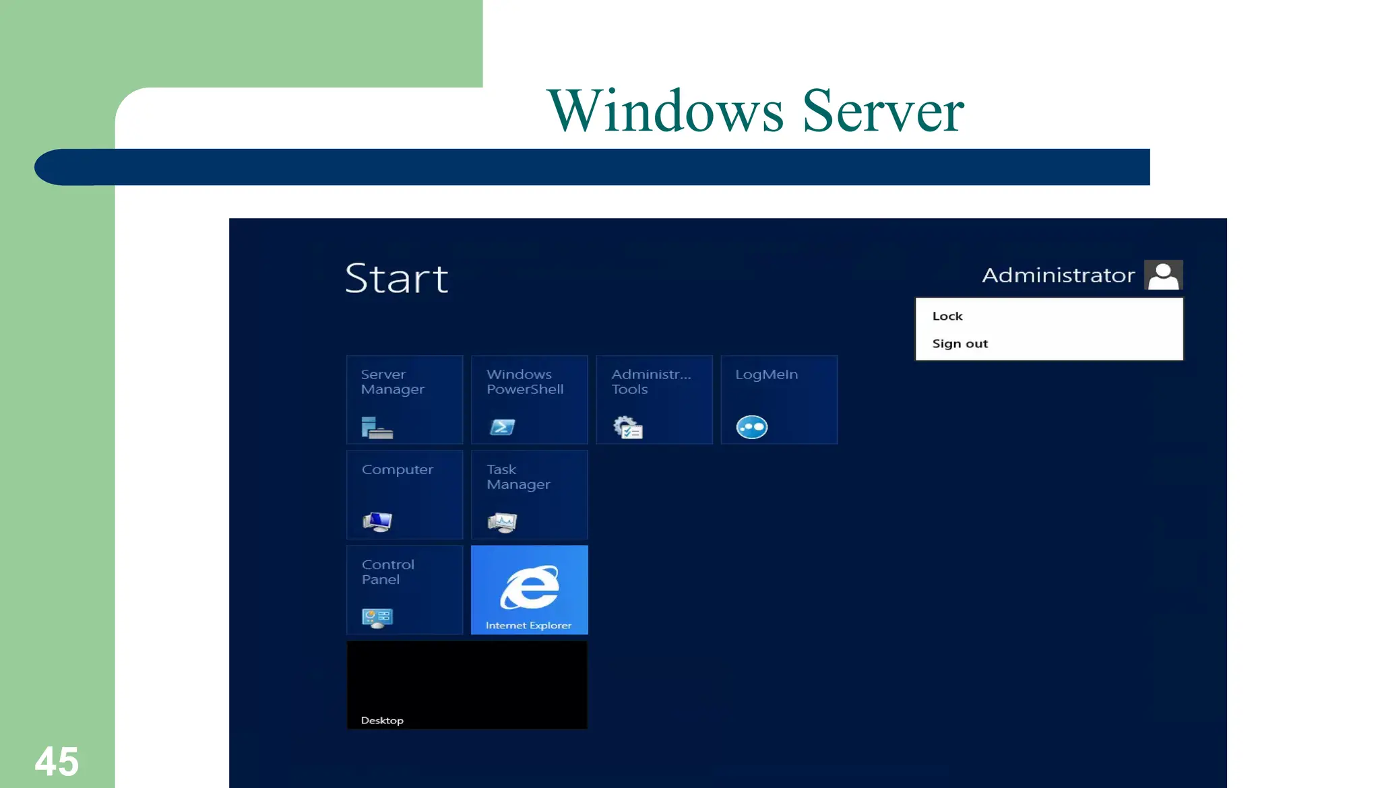
Task: Launch the Task Manager tile
Action: 529,494
